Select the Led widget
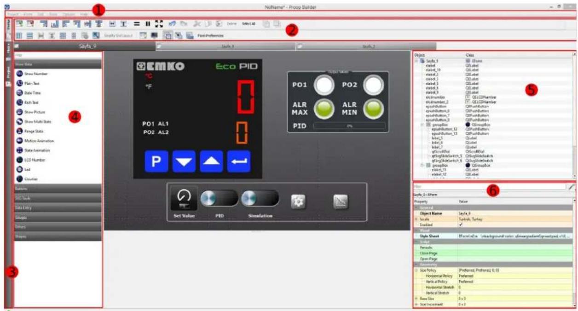 (23, 169)
